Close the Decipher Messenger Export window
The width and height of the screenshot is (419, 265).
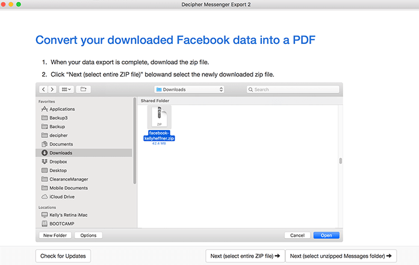tap(3, 4)
